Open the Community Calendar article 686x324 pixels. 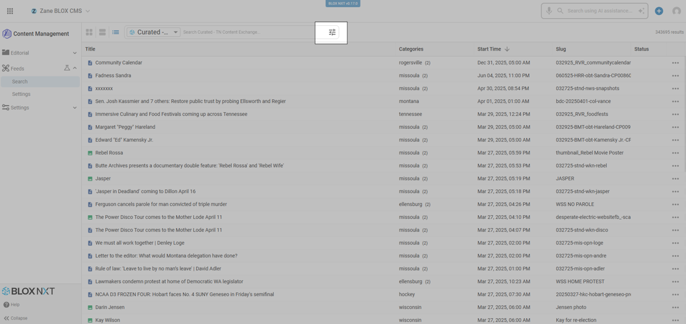[x=119, y=63]
